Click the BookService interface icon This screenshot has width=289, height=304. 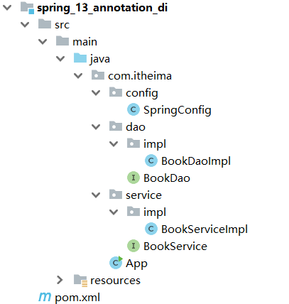(x=133, y=246)
